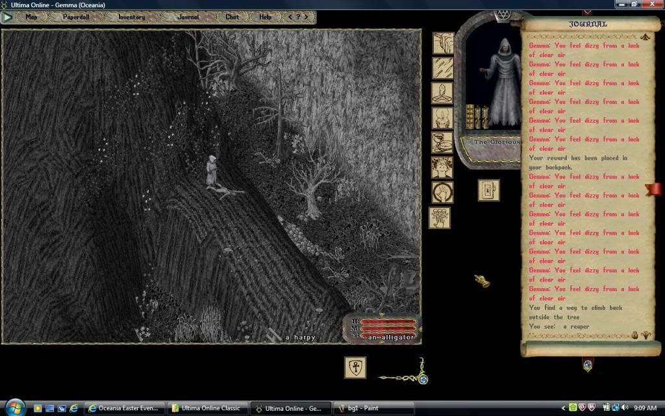665x416 pixels.
Task: Click the 9:09 AM clock
Action: click(645, 408)
